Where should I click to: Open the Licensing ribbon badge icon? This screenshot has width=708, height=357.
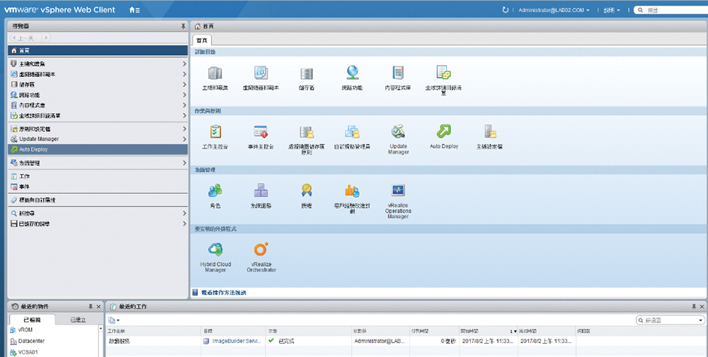tap(307, 191)
